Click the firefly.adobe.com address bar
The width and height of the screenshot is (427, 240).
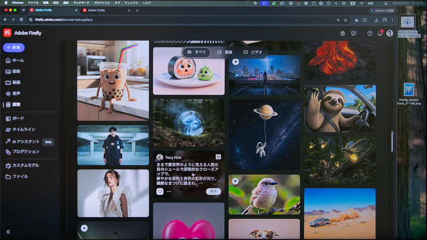click(64, 20)
